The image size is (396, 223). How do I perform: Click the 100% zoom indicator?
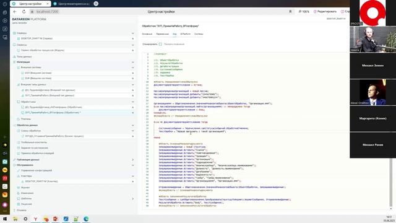click(304, 12)
